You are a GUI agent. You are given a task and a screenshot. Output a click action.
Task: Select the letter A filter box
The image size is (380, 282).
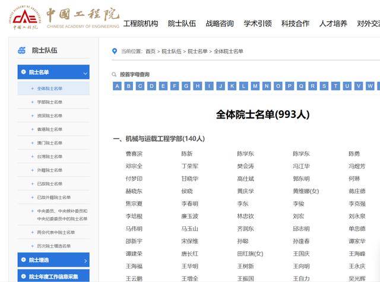click(117, 86)
